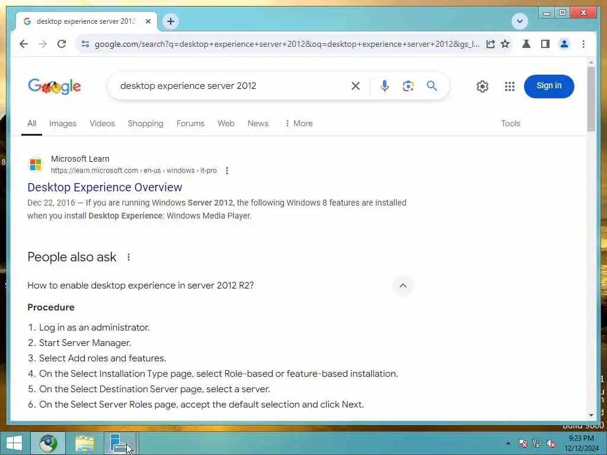The image size is (607, 455).
Task: Start voice search with microphone icon
Action: [x=384, y=86]
